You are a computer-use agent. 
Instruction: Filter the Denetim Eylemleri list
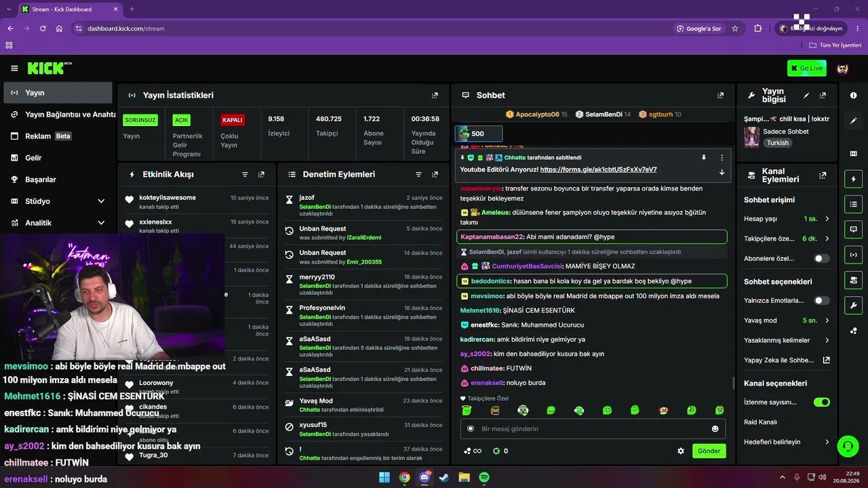418,174
